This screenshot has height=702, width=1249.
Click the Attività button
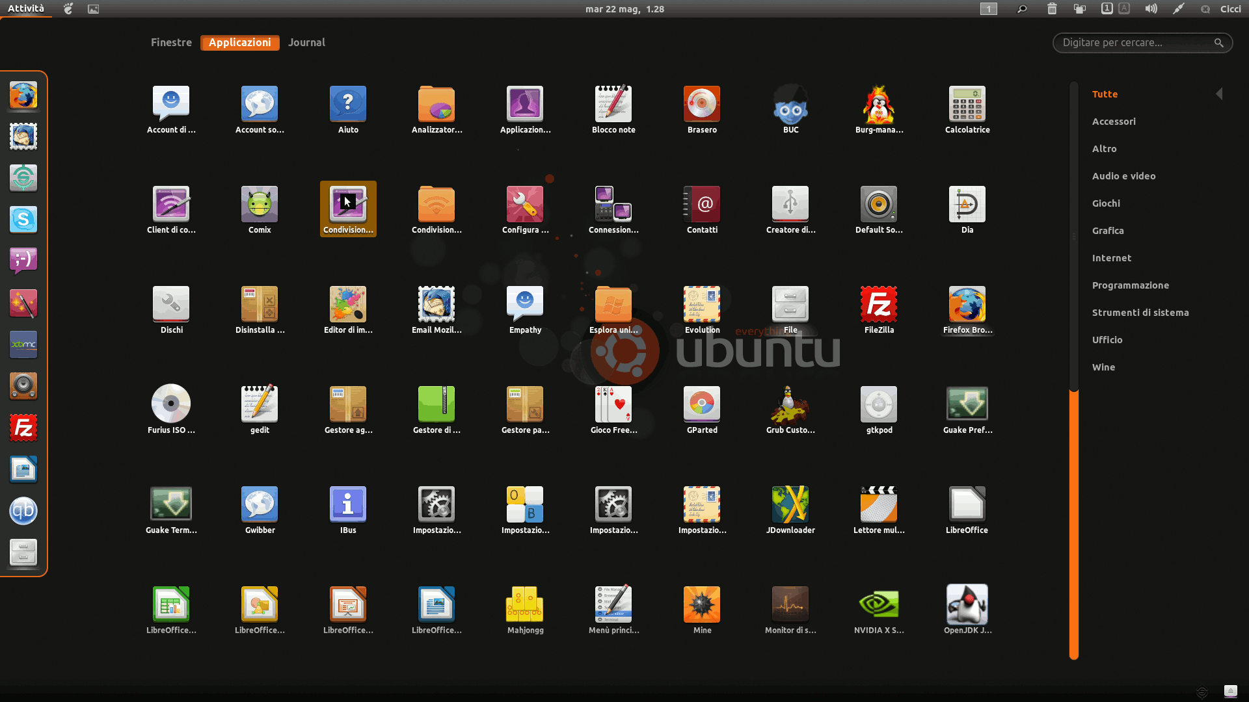point(26,8)
